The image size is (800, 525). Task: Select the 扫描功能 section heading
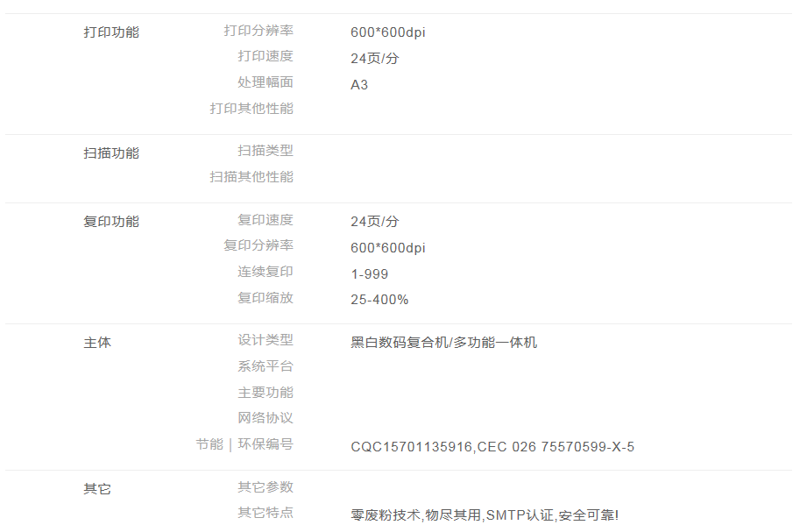pos(111,153)
